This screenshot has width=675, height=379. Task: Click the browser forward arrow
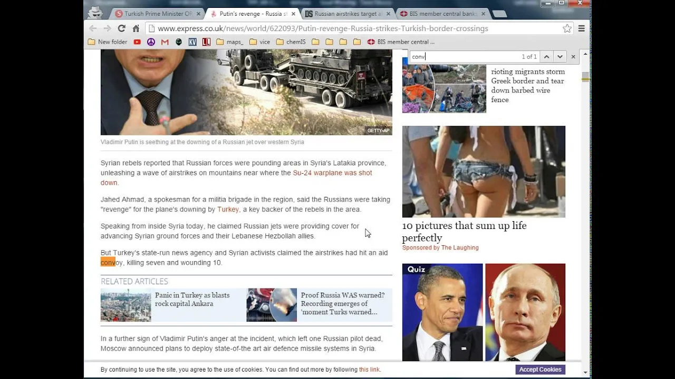[107, 28]
